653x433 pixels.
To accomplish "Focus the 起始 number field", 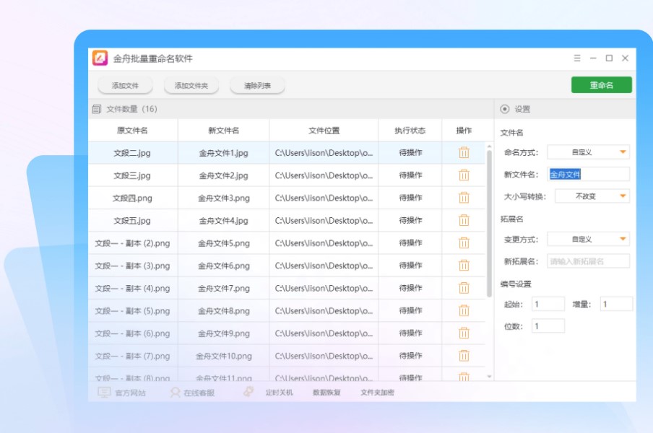I will point(548,304).
